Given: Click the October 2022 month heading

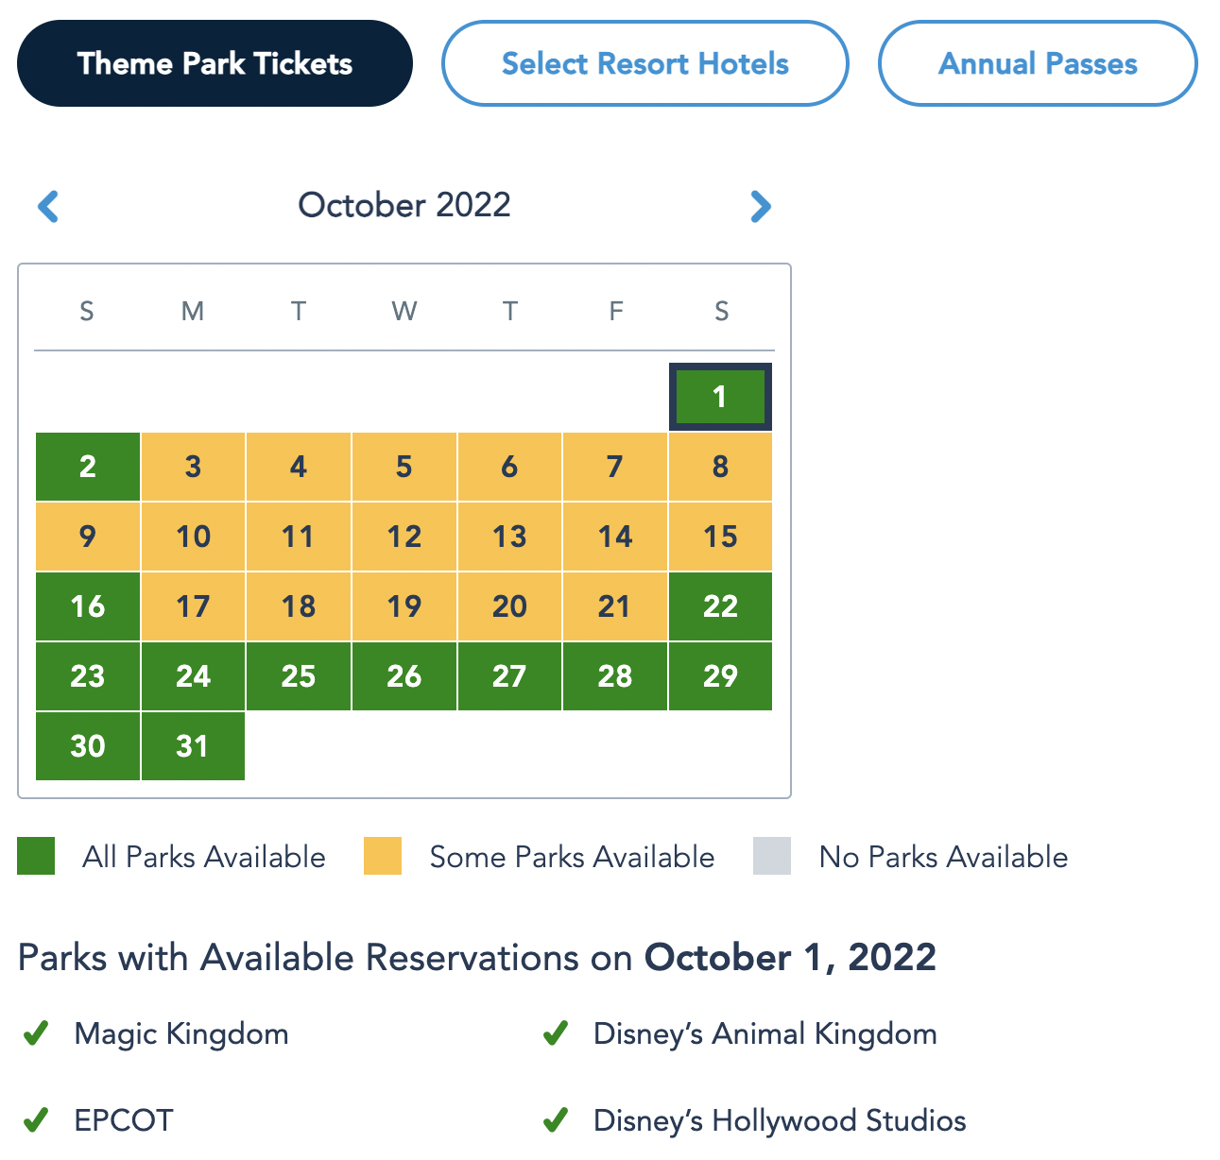Looking at the screenshot, I should point(404,205).
